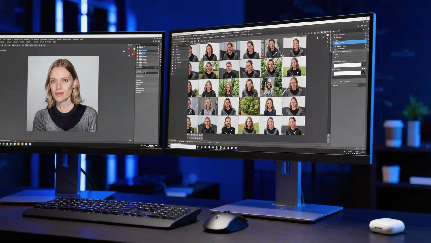Click the blue droplet icon on left monitor
The image size is (431, 243).
pos(124,51)
